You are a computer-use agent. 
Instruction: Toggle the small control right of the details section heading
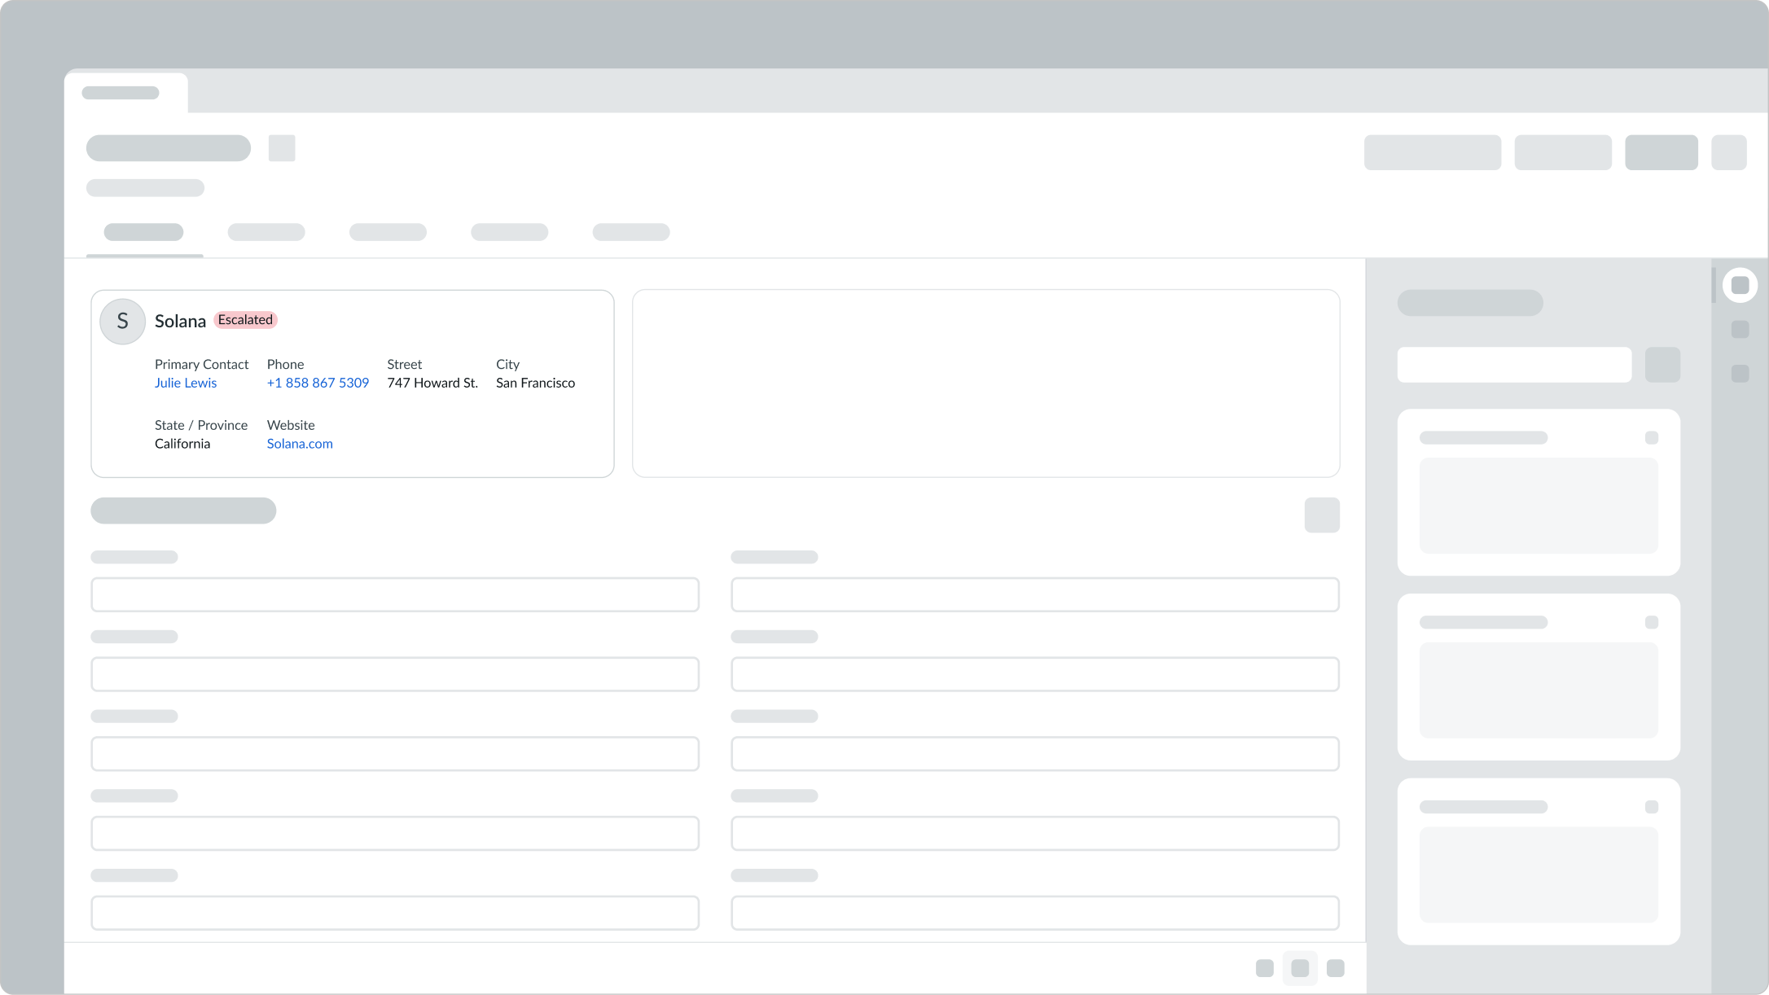(1322, 515)
